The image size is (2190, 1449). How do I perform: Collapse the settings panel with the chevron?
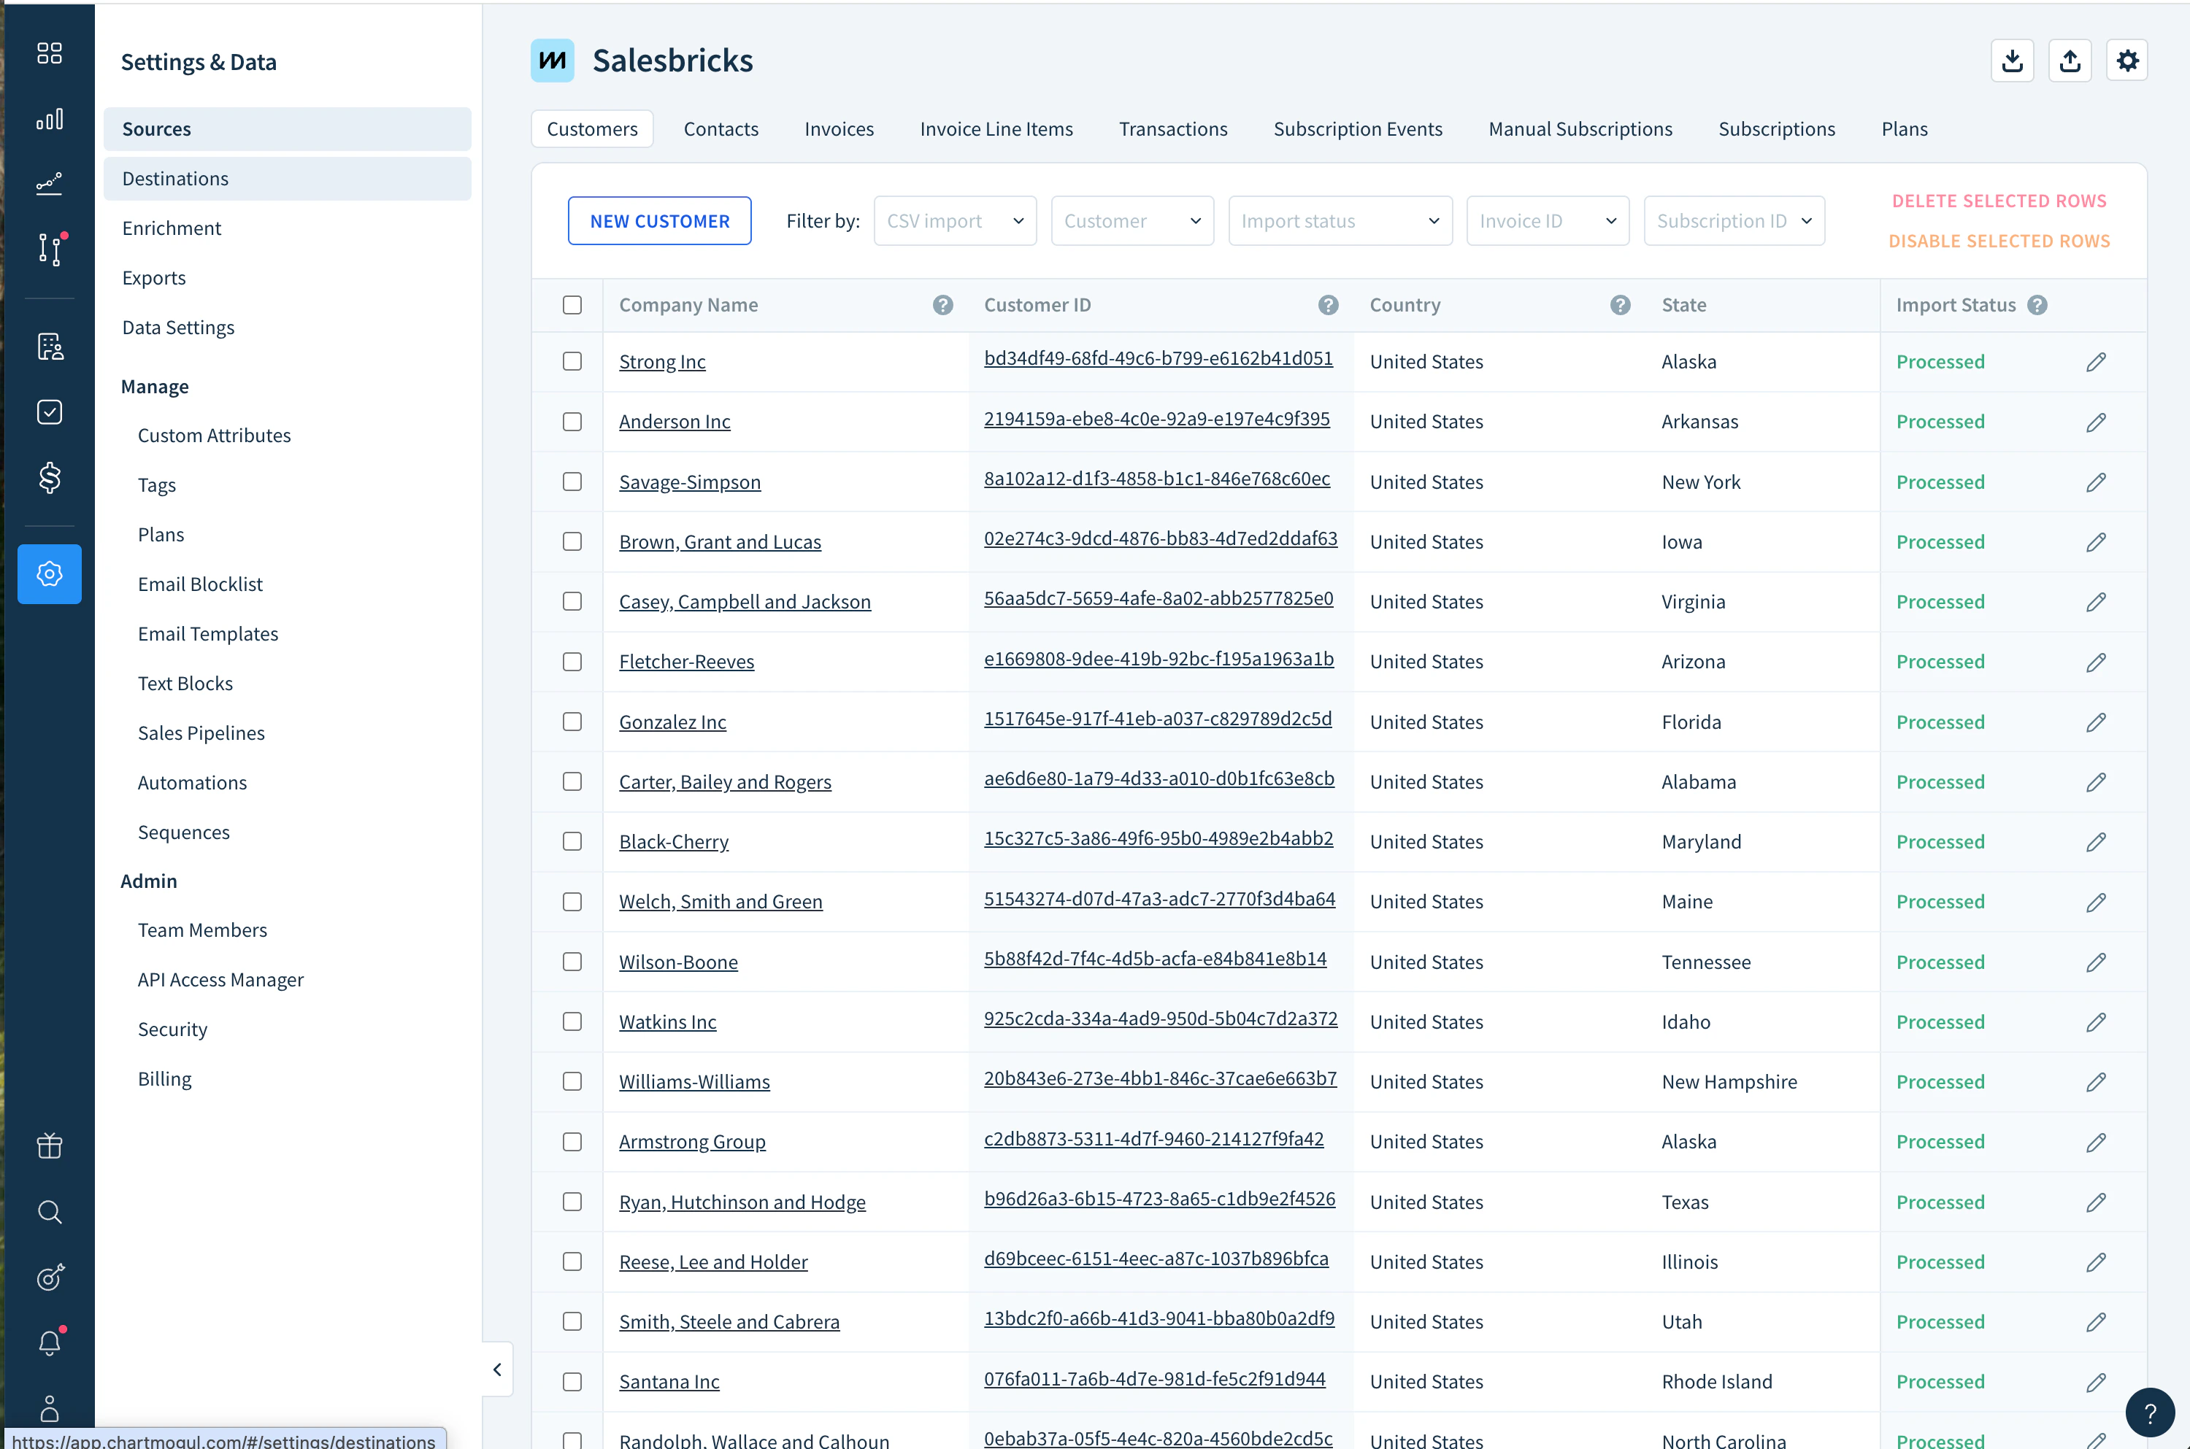pos(496,1369)
